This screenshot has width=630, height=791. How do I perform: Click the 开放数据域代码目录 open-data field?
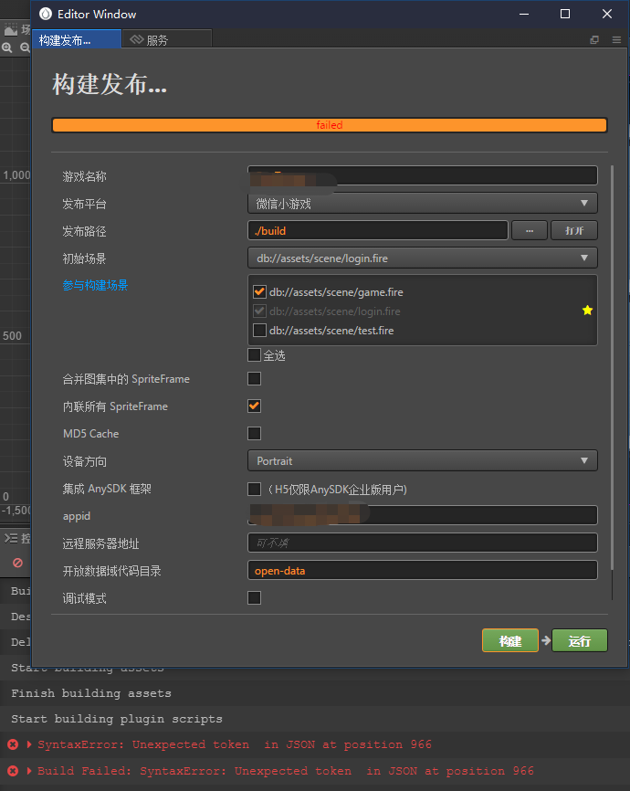[x=423, y=570]
